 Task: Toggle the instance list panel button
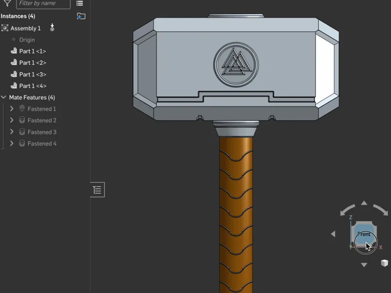[97, 190]
